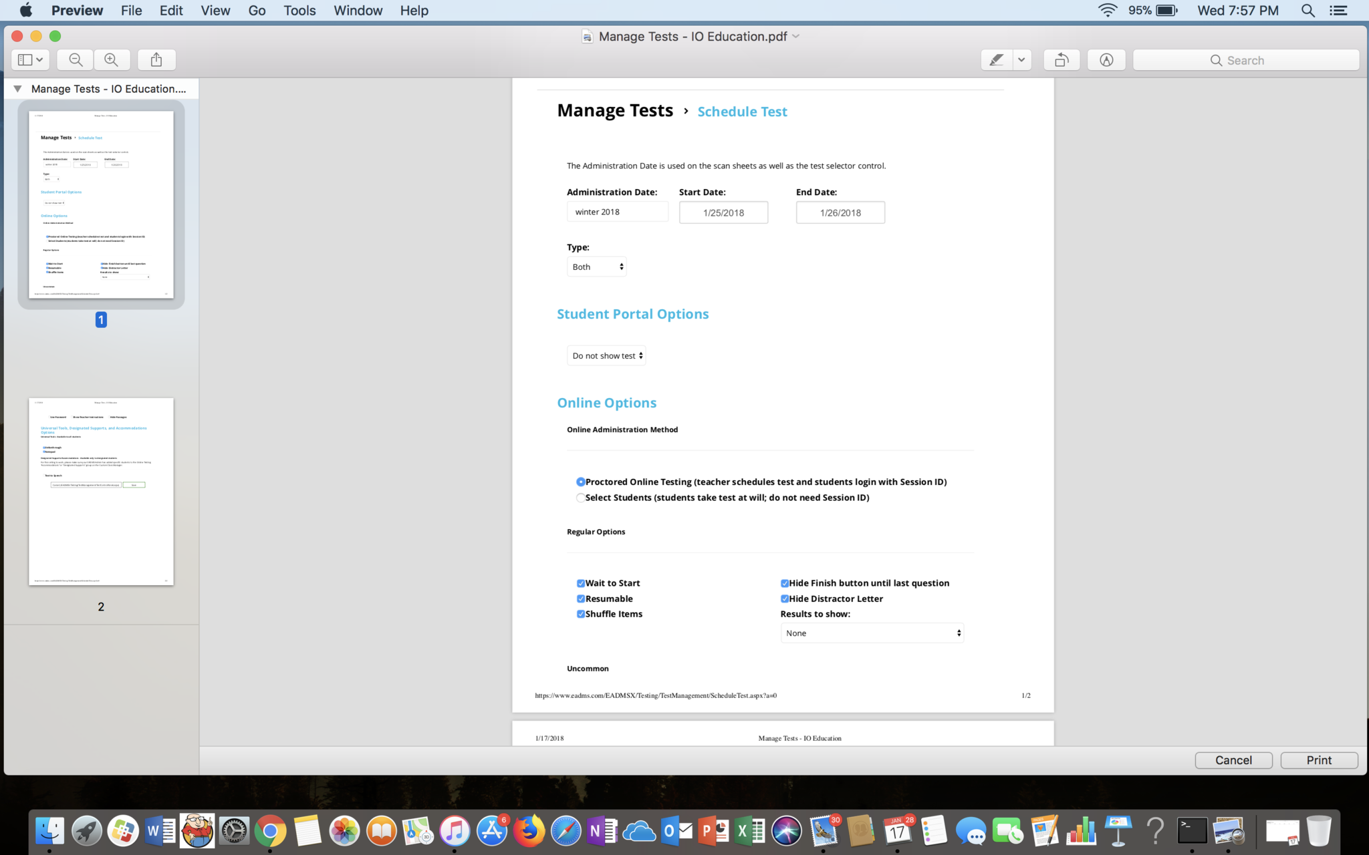Show the Markup toolbar icon
The height and width of the screenshot is (855, 1369).
[1106, 60]
